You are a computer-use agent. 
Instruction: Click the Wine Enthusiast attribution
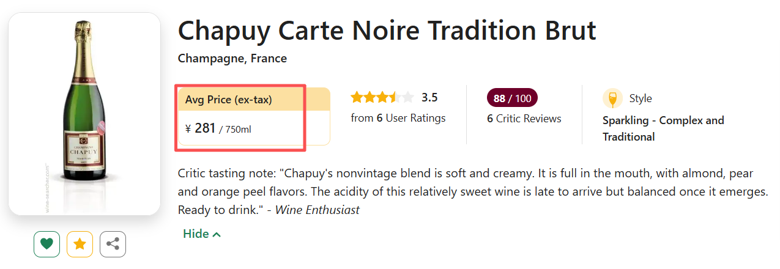pos(317,210)
